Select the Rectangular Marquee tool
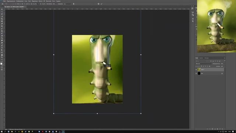This screenshot has width=236, height=133. click(x=2, y=12)
